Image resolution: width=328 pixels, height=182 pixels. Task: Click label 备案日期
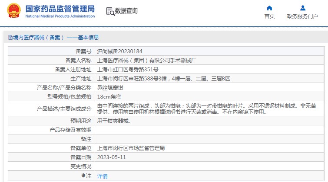point(81,157)
